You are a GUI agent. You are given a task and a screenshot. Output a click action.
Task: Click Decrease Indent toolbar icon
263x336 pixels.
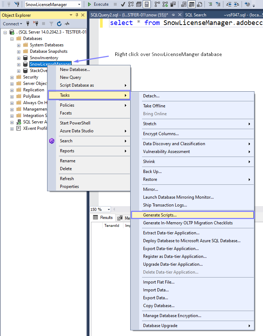(x=229, y=4)
